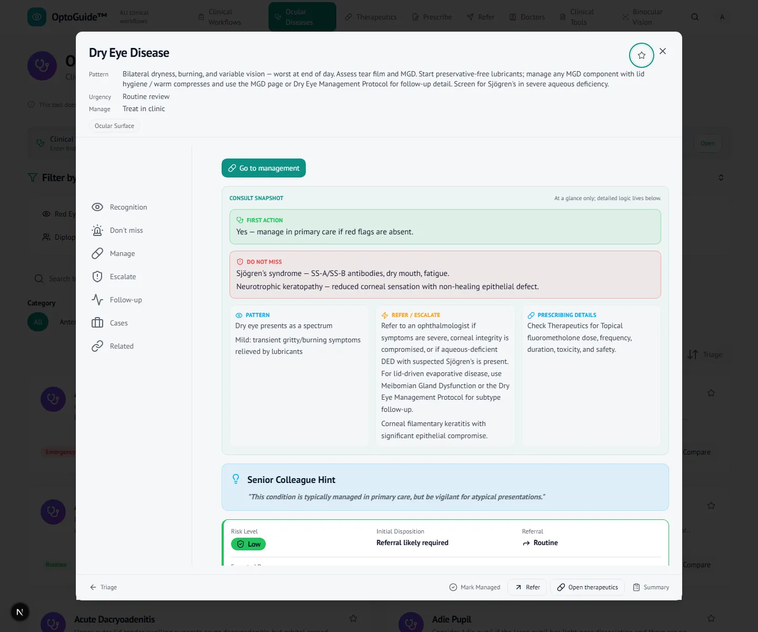Click Go to management button
This screenshot has width=758, height=632.
pos(264,168)
